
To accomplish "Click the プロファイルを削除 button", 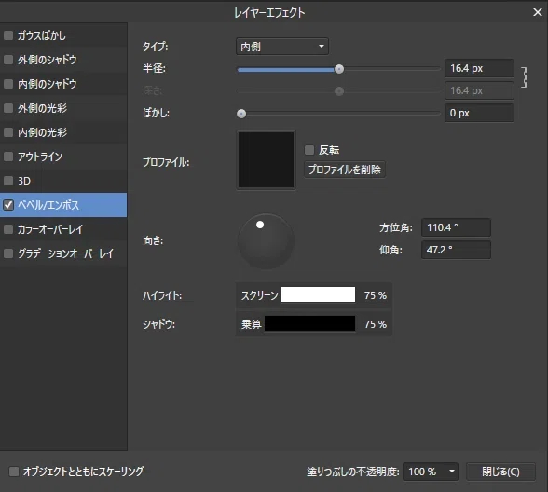I will click(x=345, y=170).
